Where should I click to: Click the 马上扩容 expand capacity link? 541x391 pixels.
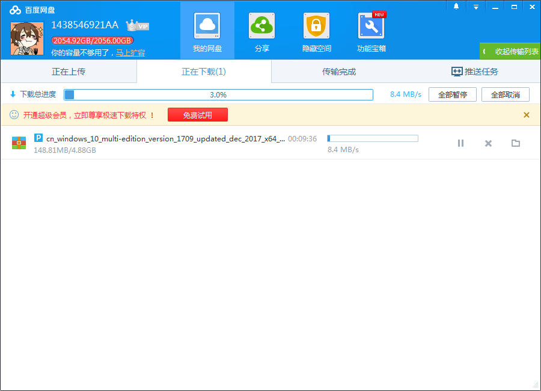(130, 53)
